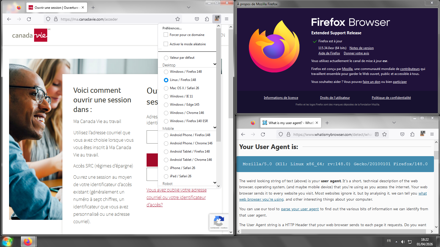This screenshot has width=440, height=247.
Task: Bookmark the Canada Vie page with the star
Action: (178, 19)
